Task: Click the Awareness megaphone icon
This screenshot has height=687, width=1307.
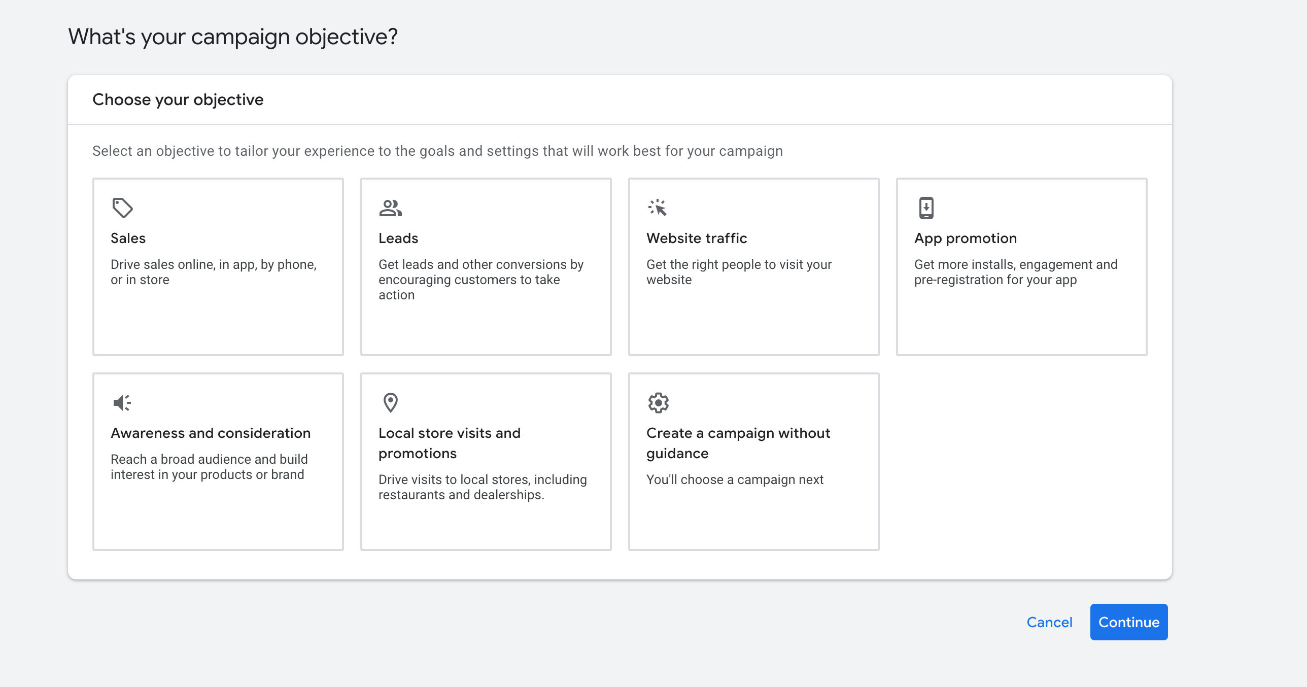Action: point(122,403)
